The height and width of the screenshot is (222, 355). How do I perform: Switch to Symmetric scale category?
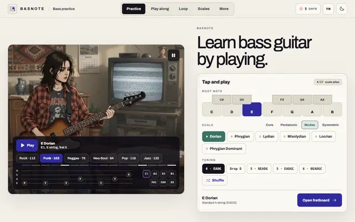(331, 125)
